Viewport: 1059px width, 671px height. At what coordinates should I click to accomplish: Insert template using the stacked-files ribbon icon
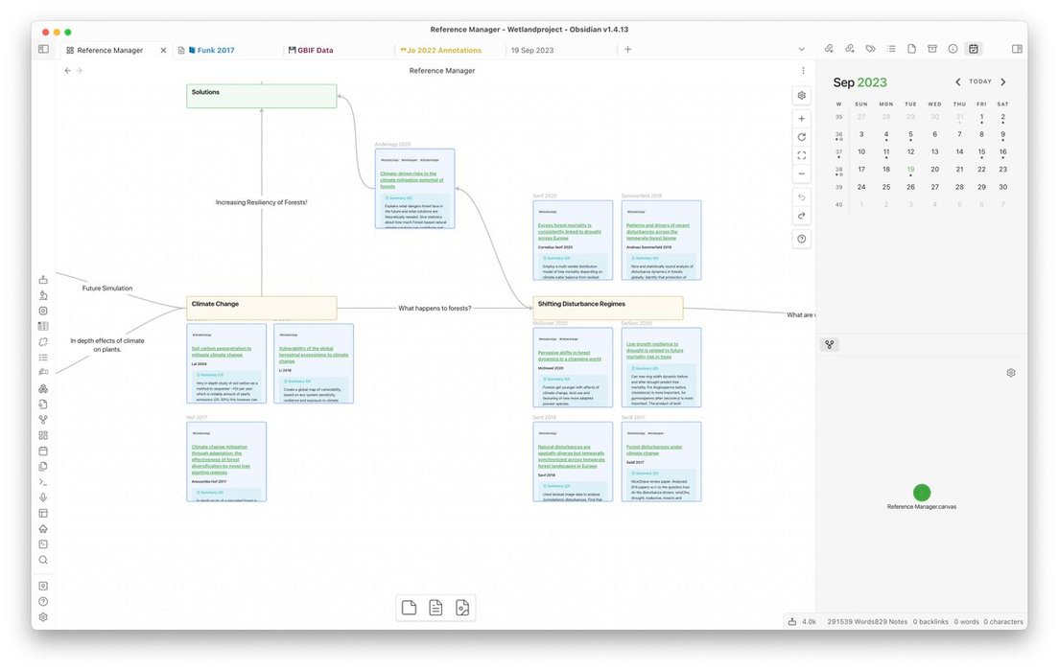tap(43, 467)
